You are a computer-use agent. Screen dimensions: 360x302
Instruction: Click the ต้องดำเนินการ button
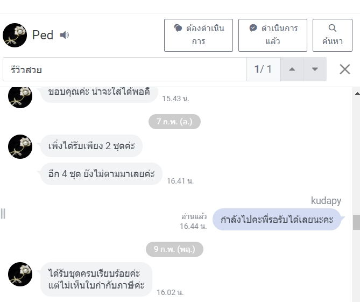pyautogui.click(x=199, y=35)
